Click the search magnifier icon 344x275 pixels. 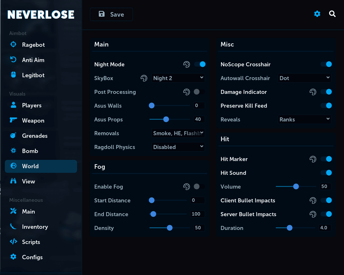[332, 14]
